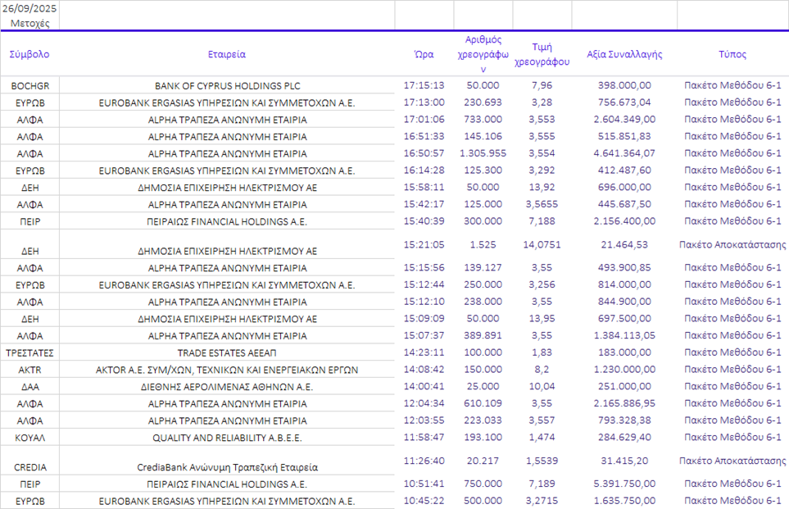Select the value 2.156.400,00
The image size is (789, 509).
tap(624, 221)
